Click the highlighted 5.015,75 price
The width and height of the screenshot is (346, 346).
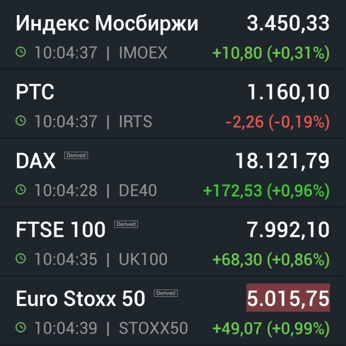click(x=288, y=299)
